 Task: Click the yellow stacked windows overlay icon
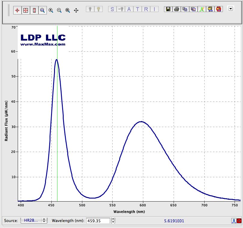pos(210,9)
